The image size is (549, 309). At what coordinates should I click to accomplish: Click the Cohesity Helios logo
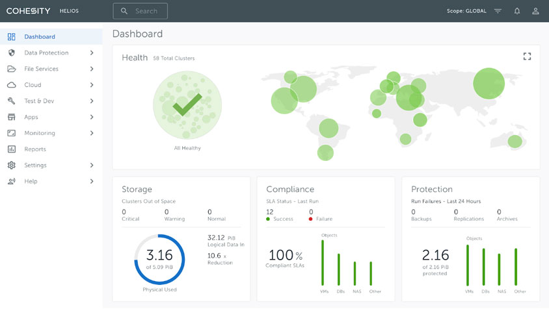[42, 11]
